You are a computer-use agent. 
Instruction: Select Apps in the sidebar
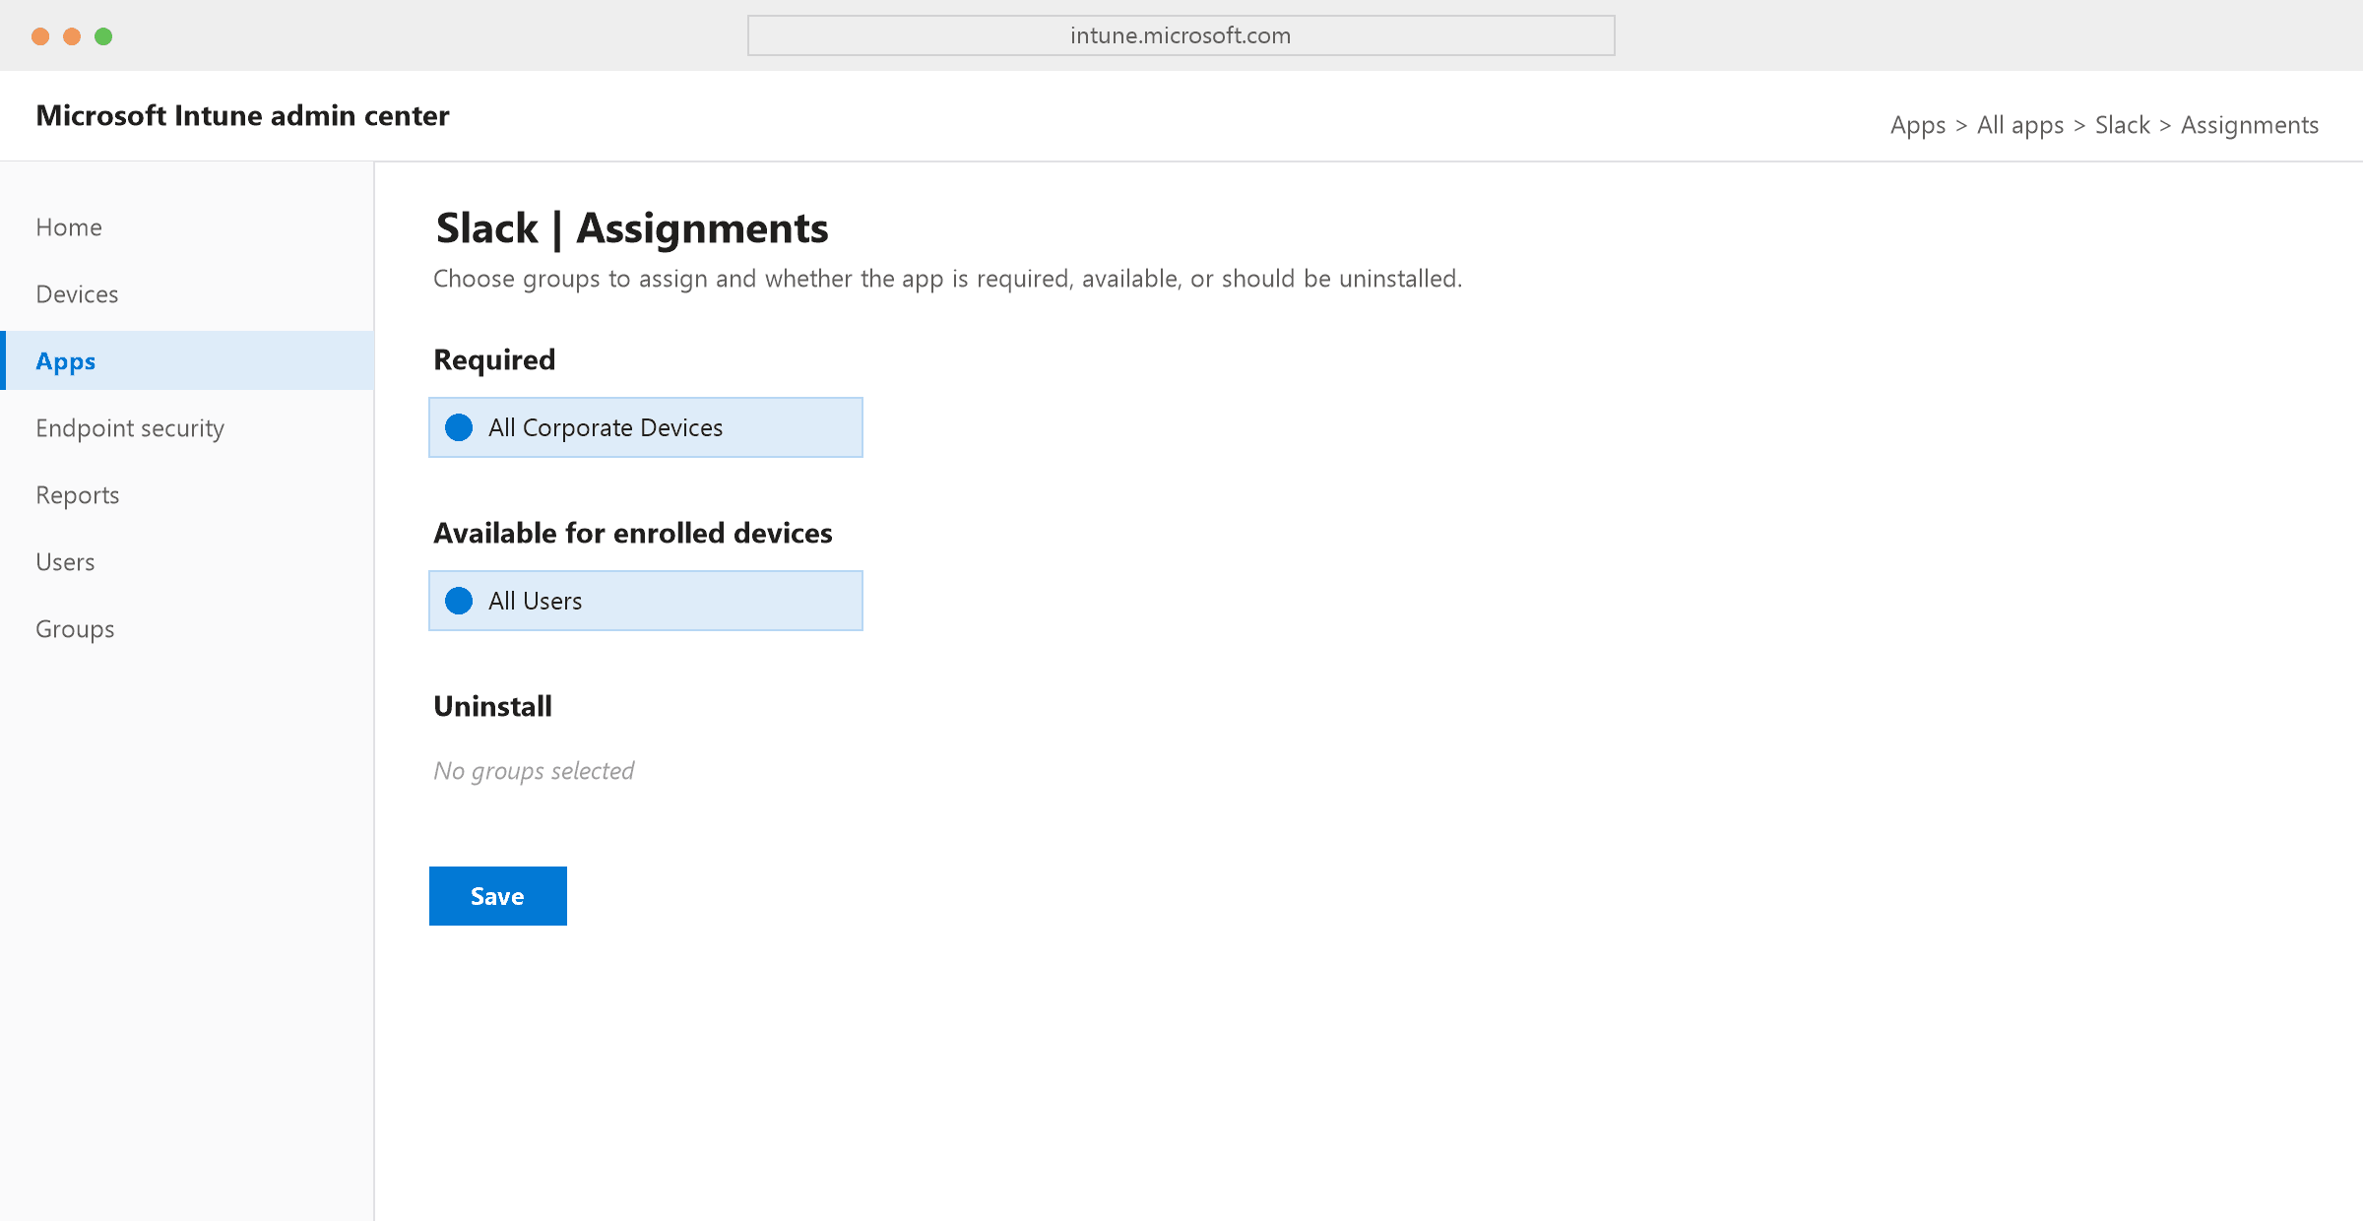point(187,361)
